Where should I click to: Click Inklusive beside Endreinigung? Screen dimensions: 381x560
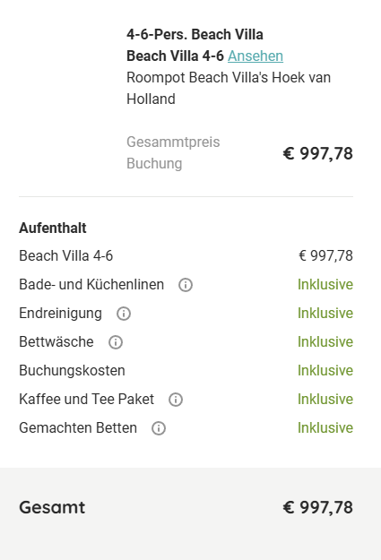click(x=325, y=314)
